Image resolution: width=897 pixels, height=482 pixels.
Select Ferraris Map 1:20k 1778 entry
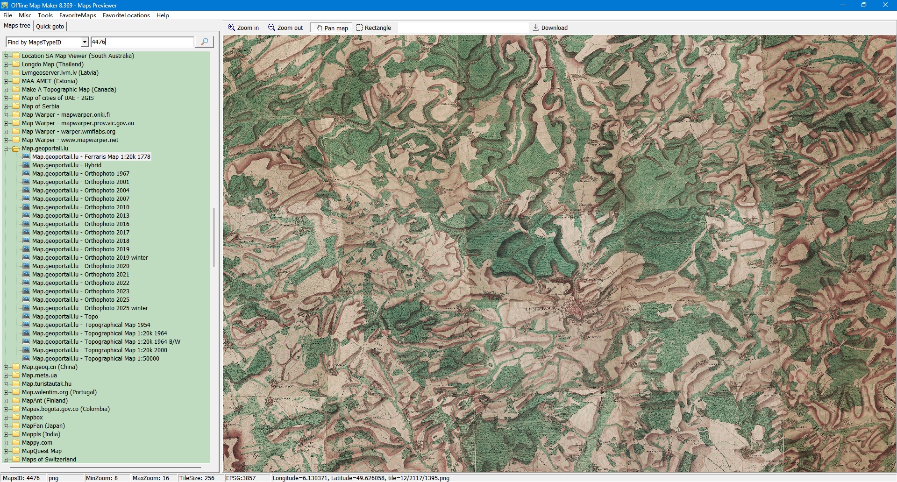click(91, 157)
